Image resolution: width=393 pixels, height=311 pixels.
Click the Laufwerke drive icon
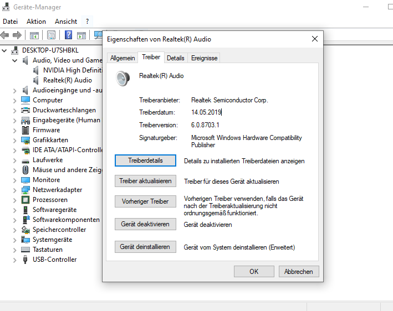(25, 161)
